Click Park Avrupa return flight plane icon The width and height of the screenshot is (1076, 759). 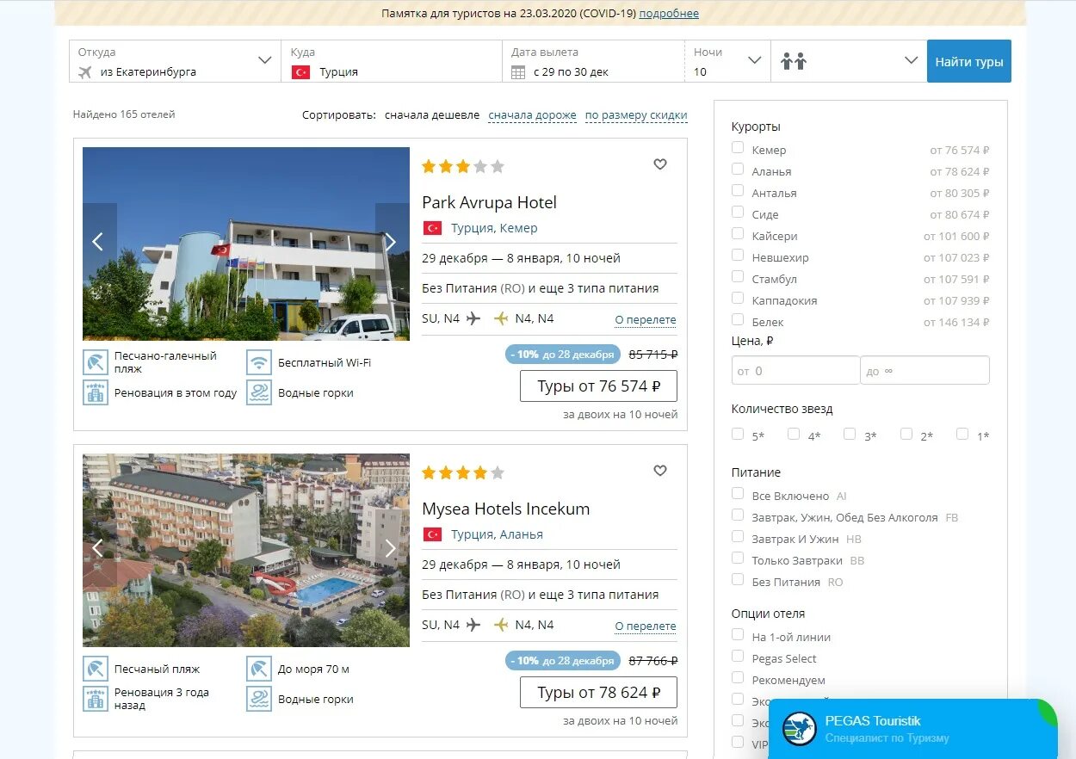pyautogui.click(x=501, y=318)
